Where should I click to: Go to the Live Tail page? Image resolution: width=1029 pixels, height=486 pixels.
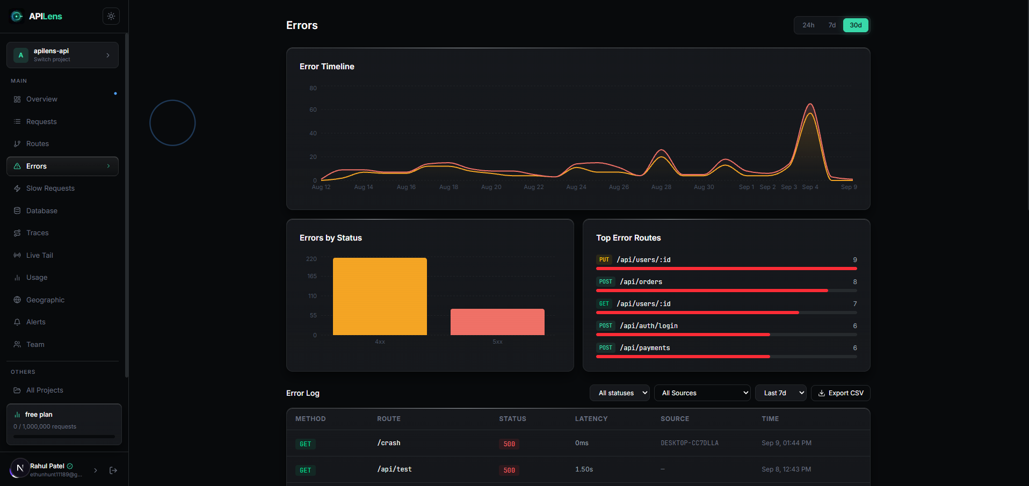(62, 256)
